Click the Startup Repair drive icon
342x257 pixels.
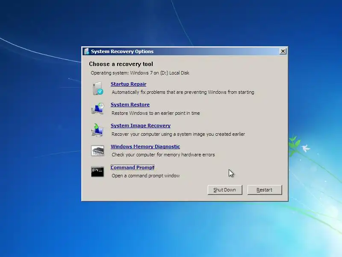97,88
